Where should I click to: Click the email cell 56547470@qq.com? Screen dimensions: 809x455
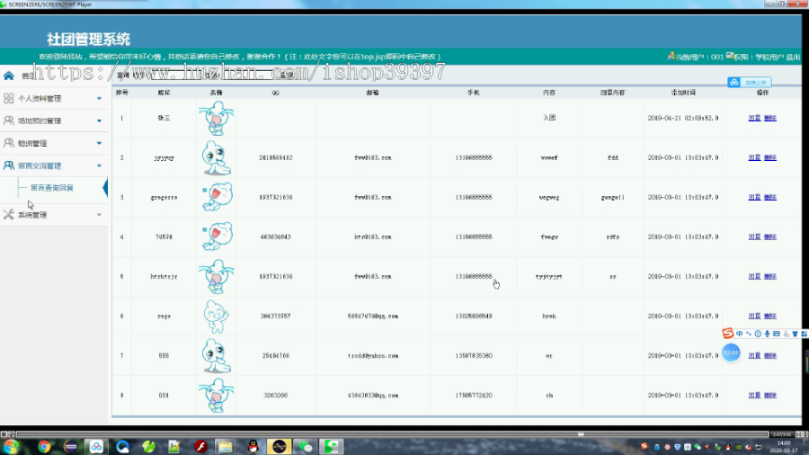point(372,317)
